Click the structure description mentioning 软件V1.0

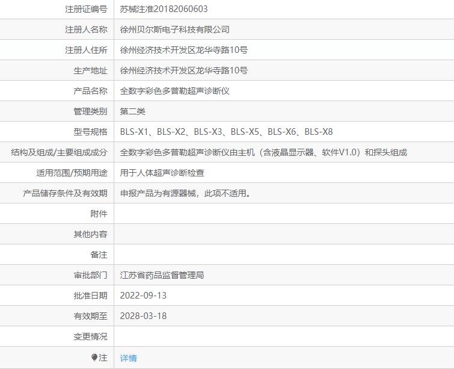263,152
